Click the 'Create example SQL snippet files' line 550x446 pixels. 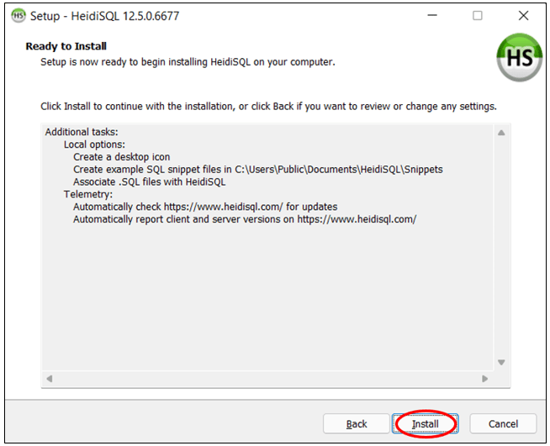(257, 170)
